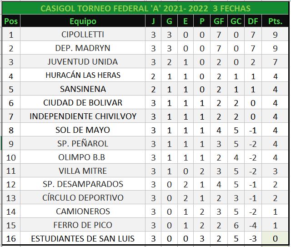Click the JUVENTUD UNIDA team cell

tap(83, 62)
